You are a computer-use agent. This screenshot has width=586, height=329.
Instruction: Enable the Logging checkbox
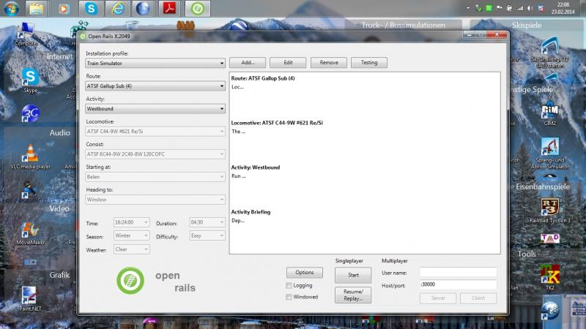point(289,285)
